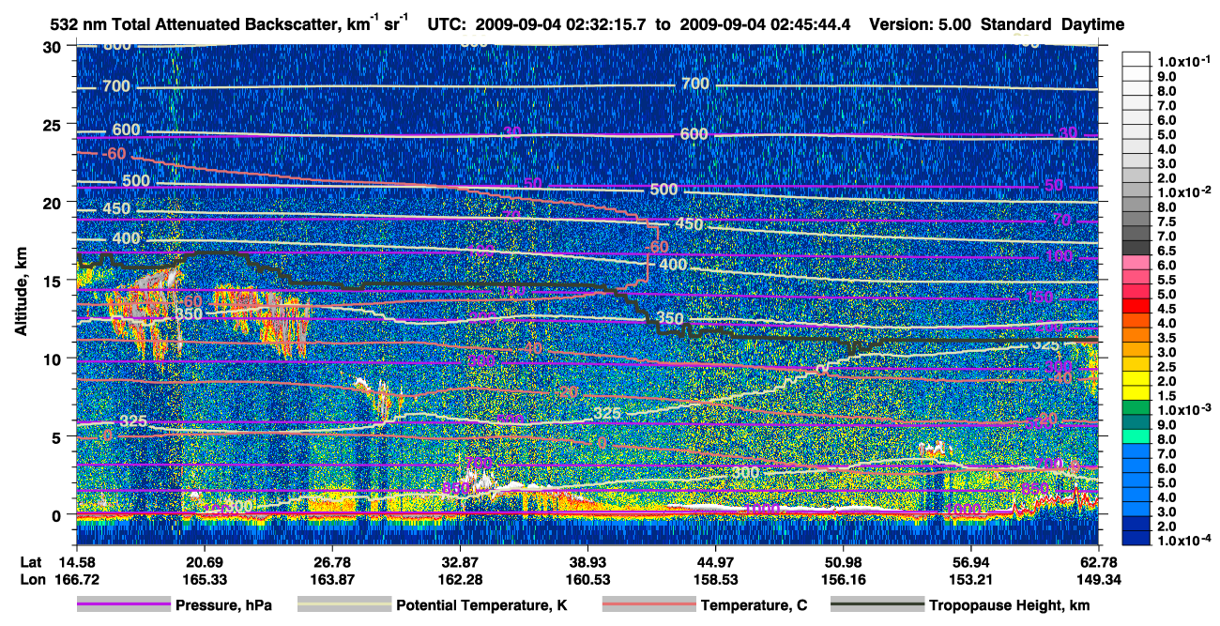The image size is (1220, 626).
Task: Click the 'Lon' row label
Action: pos(31,578)
